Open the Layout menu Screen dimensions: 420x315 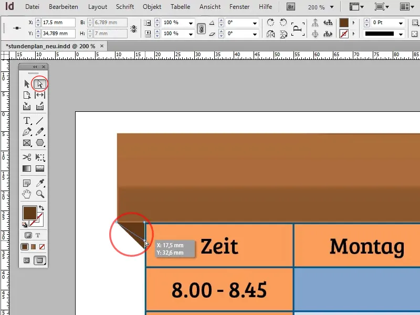click(98, 7)
